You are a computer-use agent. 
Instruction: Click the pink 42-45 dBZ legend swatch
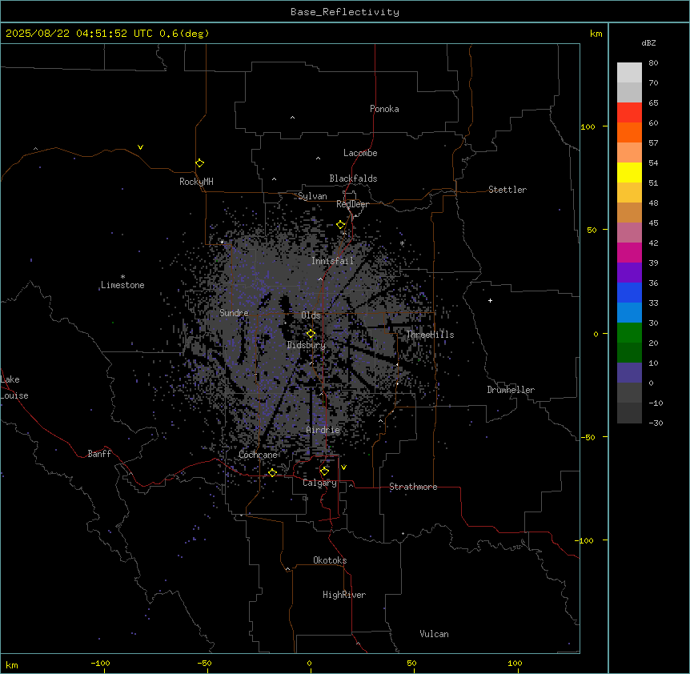pyautogui.click(x=629, y=233)
